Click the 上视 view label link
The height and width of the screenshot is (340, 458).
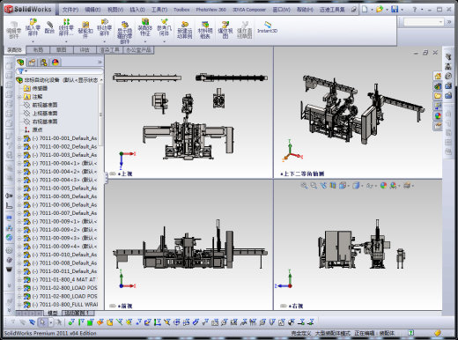[127, 174]
